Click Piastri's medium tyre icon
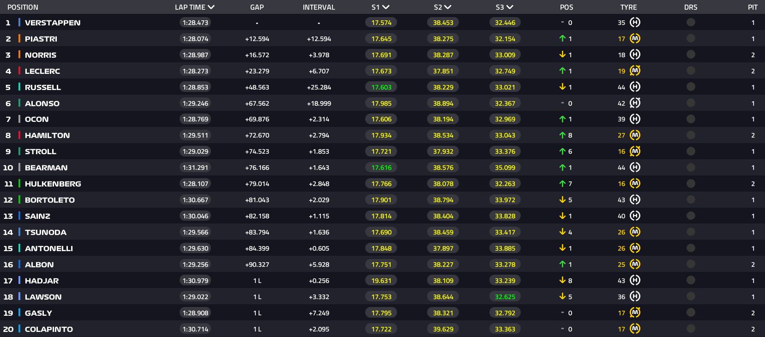Viewport: 765px width, 337px height. pos(635,39)
